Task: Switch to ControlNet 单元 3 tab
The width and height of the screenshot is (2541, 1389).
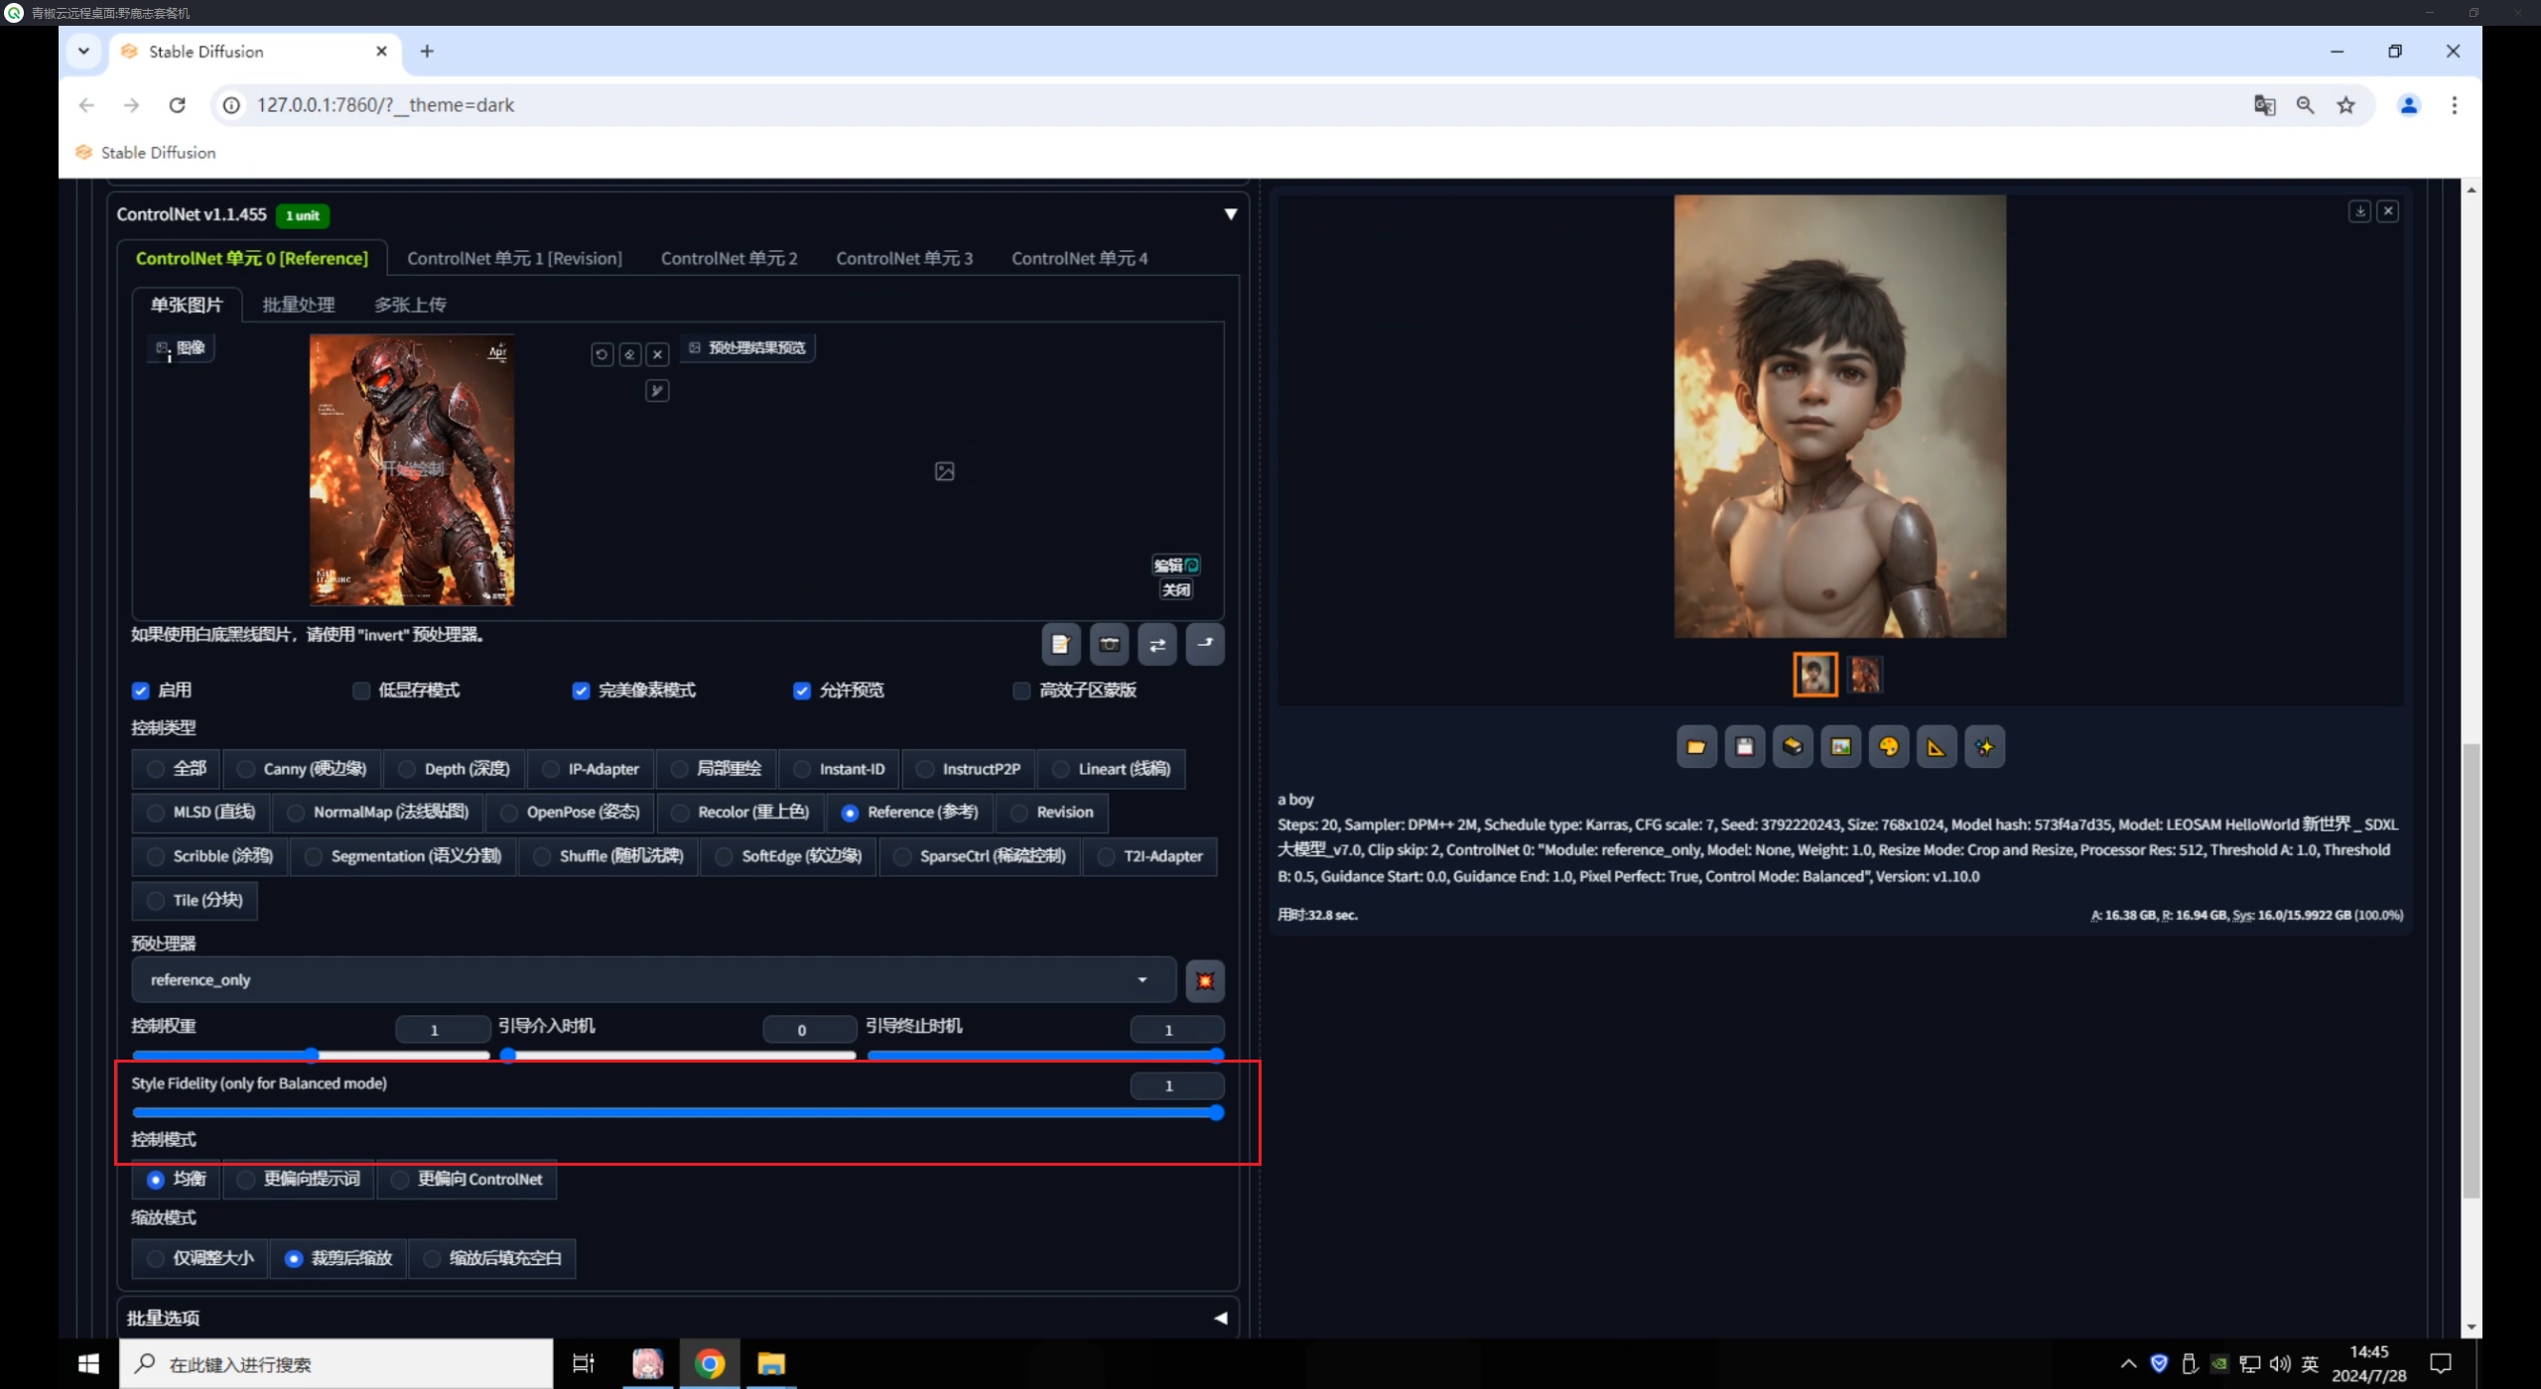Action: coord(904,258)
